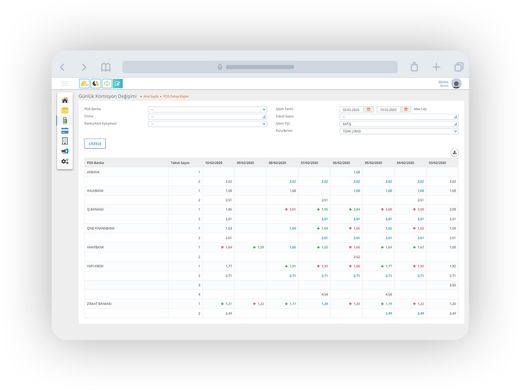This screenshot has height=392, width=521.
Task: Click the 1,59 value in VAKIFBANK row
Action: pos(260,247)
